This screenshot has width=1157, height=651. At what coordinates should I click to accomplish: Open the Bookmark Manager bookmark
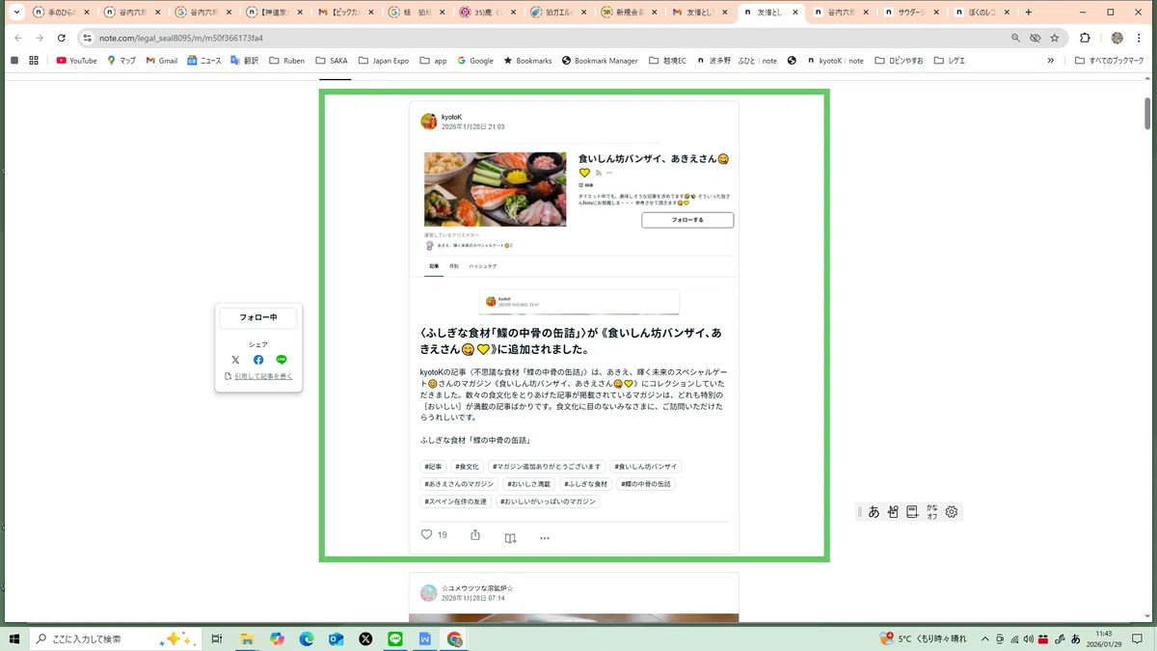tap(599, 60)
